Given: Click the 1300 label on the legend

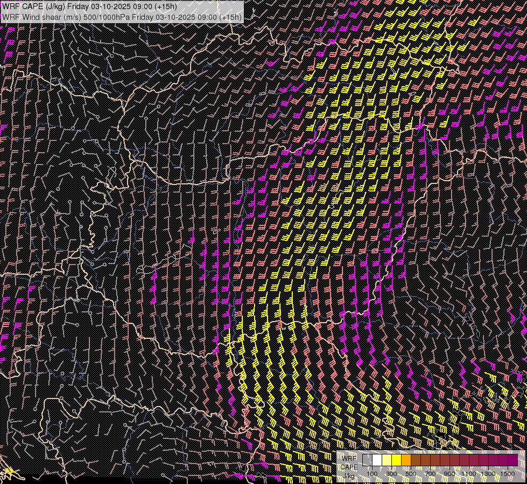Looking at the screenshot, I should click(488, 473).
